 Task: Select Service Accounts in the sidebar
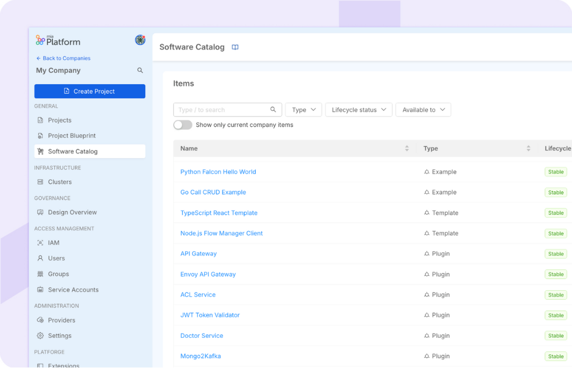(x=74, y=290)
